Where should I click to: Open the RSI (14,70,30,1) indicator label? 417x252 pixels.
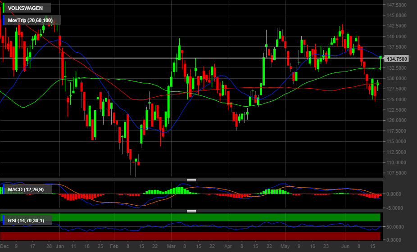click(x=26, y=220)
